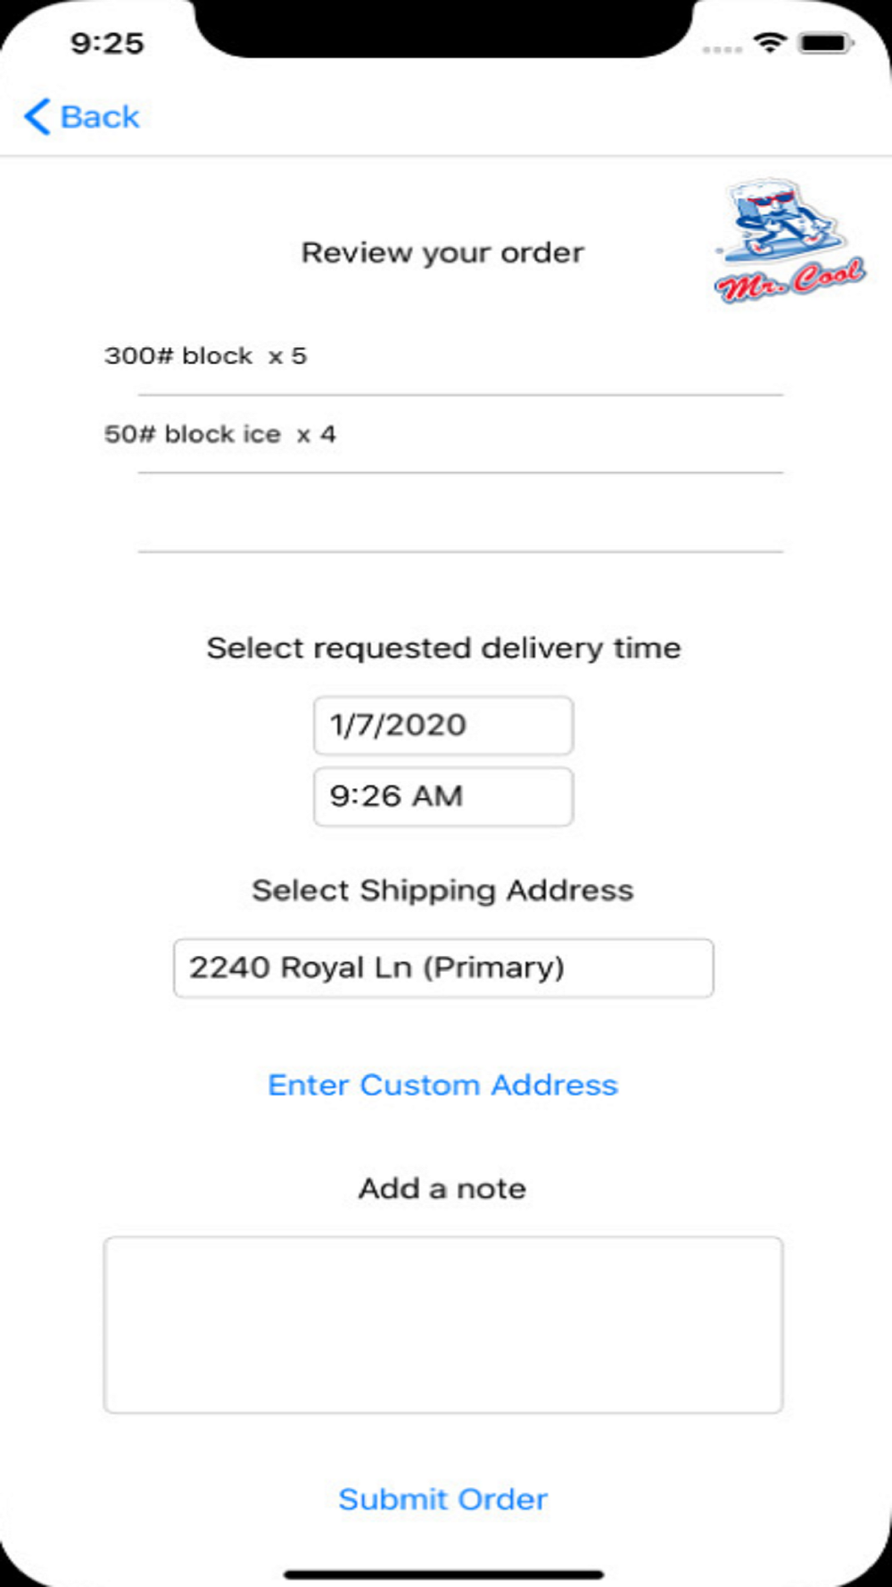Tap the Add a note label
This screenshot has width=892, height=1587.
[x=442, y=1188]
